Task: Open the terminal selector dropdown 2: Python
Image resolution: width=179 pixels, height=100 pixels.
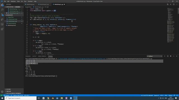Action: click(154, 56)
